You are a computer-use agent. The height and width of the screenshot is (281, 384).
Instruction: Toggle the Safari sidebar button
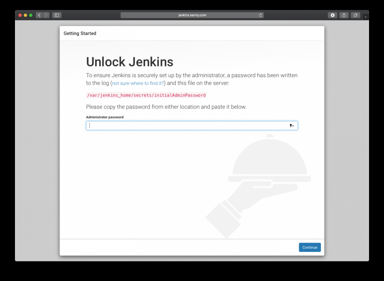57,15
